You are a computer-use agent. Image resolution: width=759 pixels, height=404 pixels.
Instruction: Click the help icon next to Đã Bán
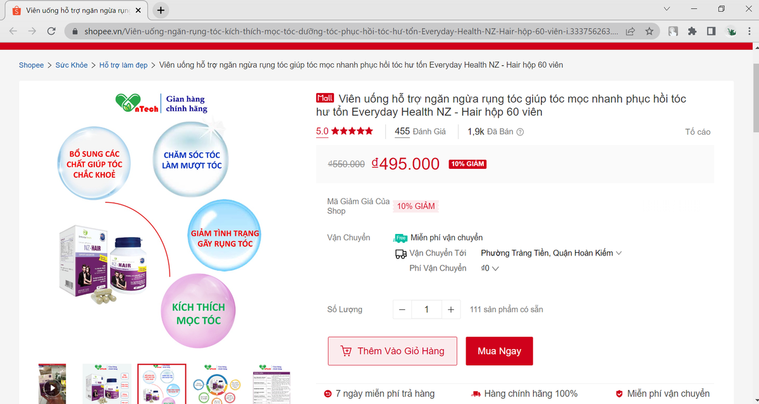click(520, 132)
